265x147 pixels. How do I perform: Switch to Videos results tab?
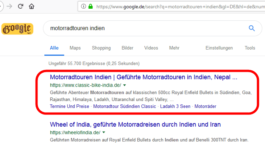[151, 48]
